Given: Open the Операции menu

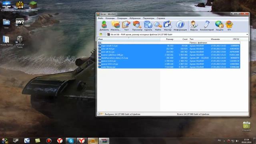Looking at the screenshot, I should pyautogui.click(x=122, y=18).
